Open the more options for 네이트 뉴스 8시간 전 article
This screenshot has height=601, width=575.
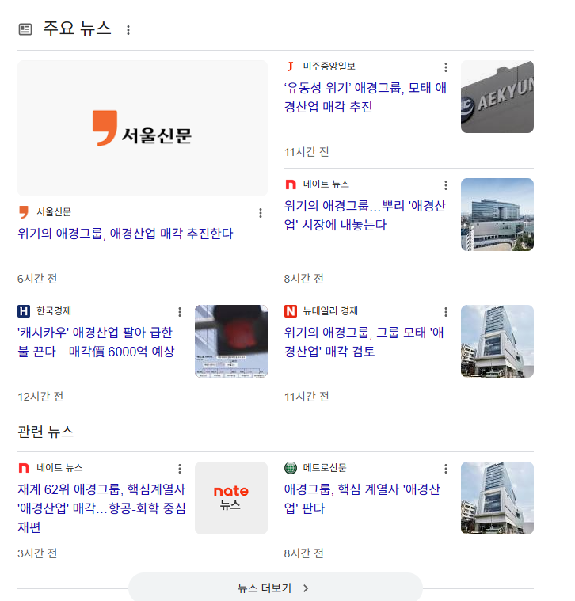coord(446,185)
